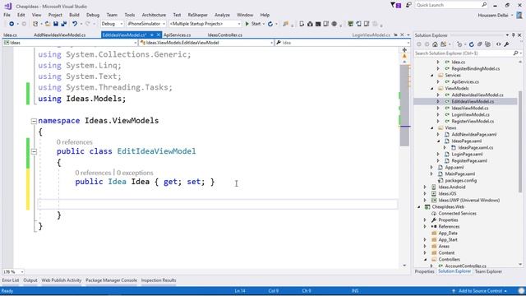Click the New Project toolbar icon
This screenshot has height=296, width=526.
35,24
